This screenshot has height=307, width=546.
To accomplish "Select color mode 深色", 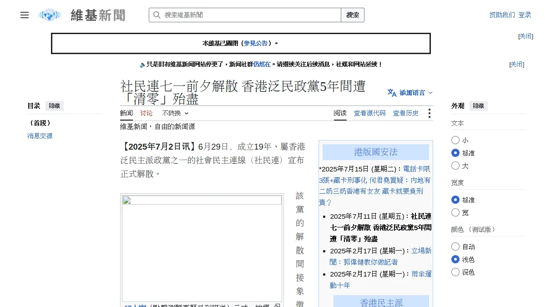I will 455,272.
